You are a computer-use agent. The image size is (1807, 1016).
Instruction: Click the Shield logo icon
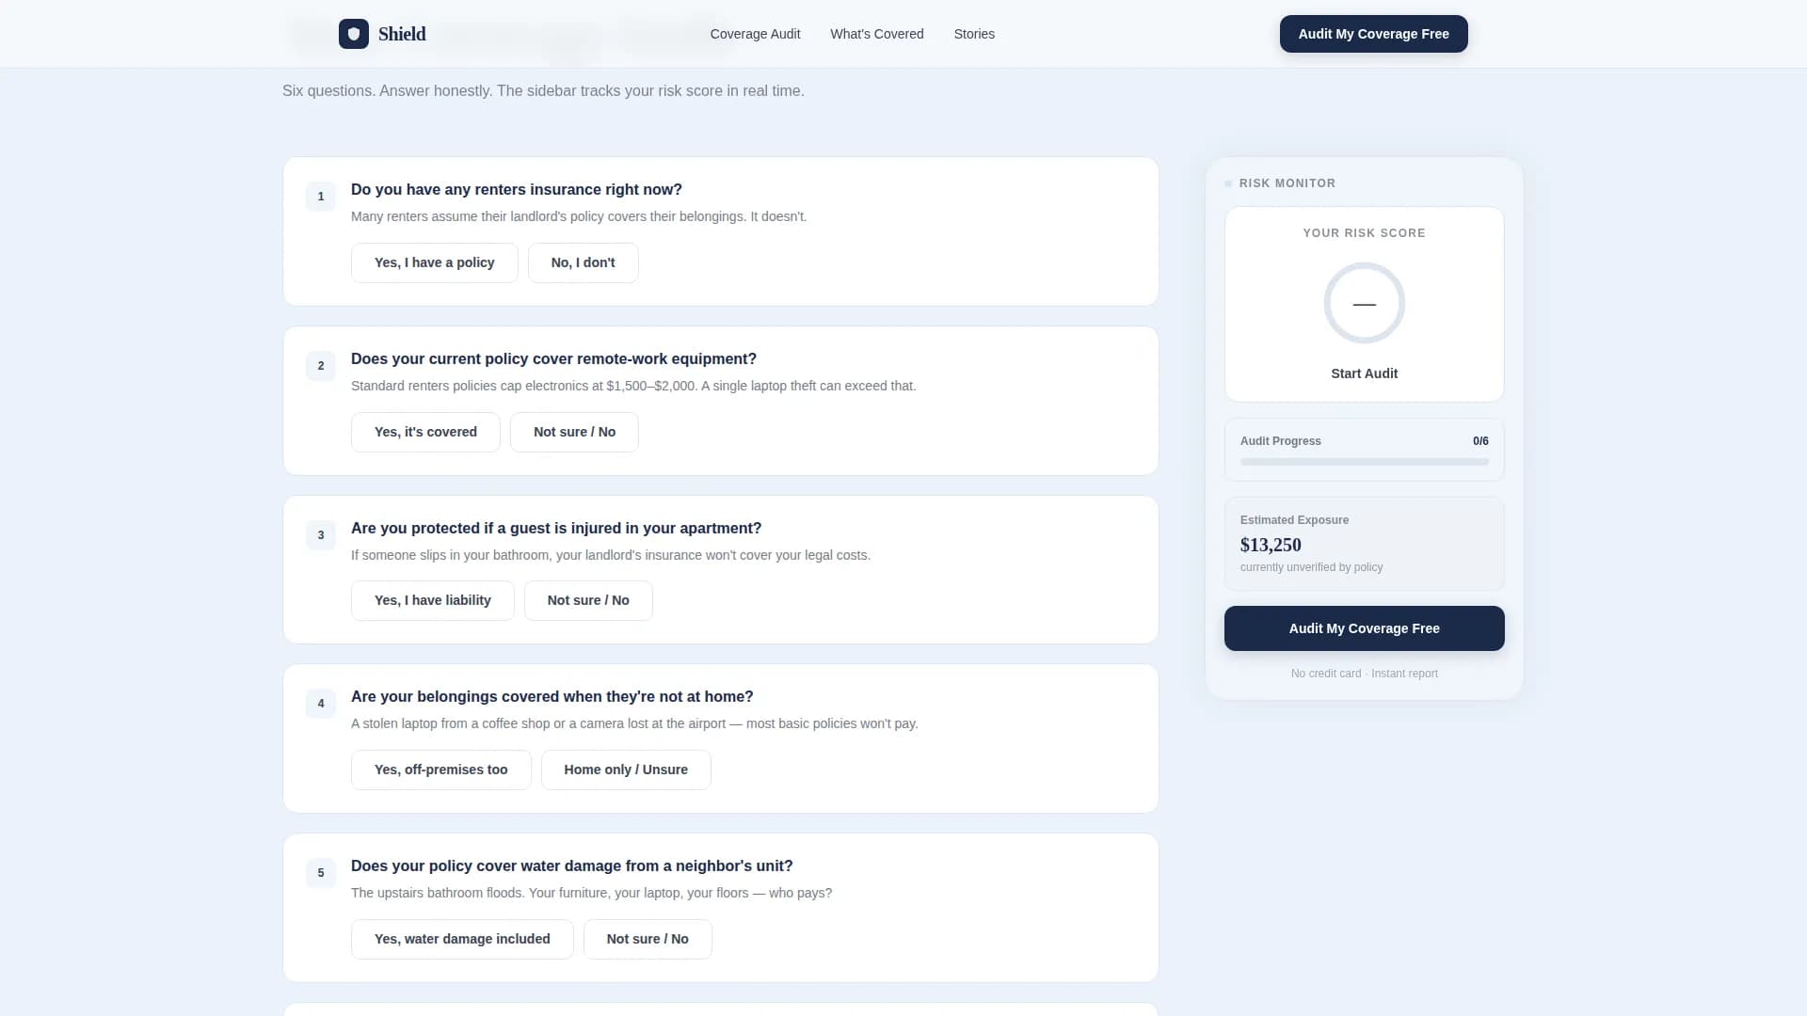point(354,34)
